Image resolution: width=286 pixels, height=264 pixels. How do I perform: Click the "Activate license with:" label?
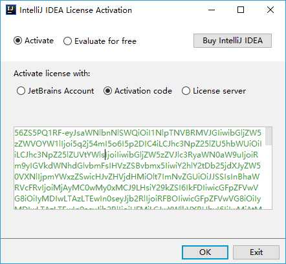click(52, 74)
